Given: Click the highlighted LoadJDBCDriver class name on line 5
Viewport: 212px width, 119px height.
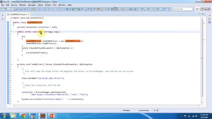Looking at the screenshot, I should (x=35, y=22).
